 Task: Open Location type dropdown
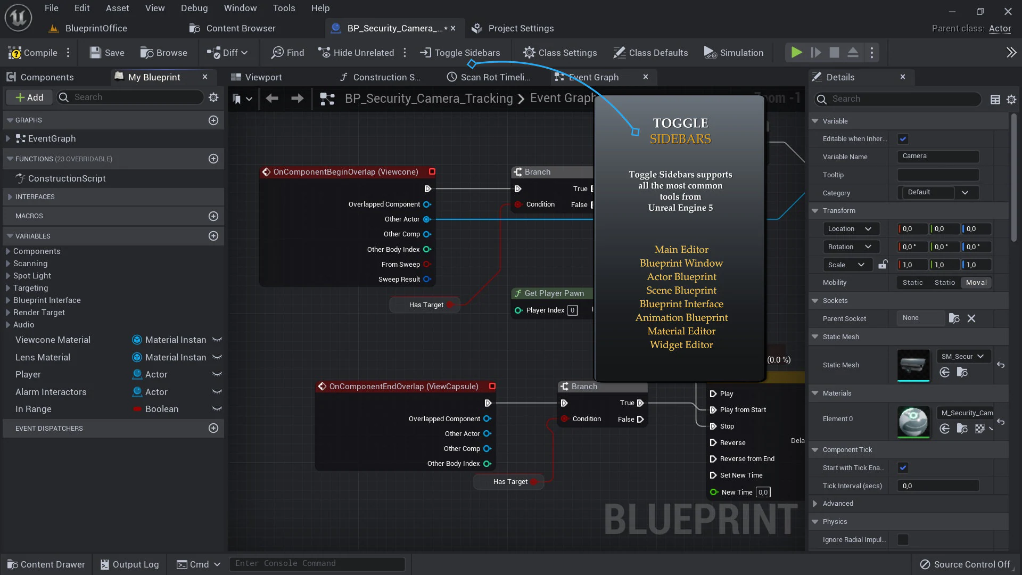pyautogui.click(x=851, y=229)
